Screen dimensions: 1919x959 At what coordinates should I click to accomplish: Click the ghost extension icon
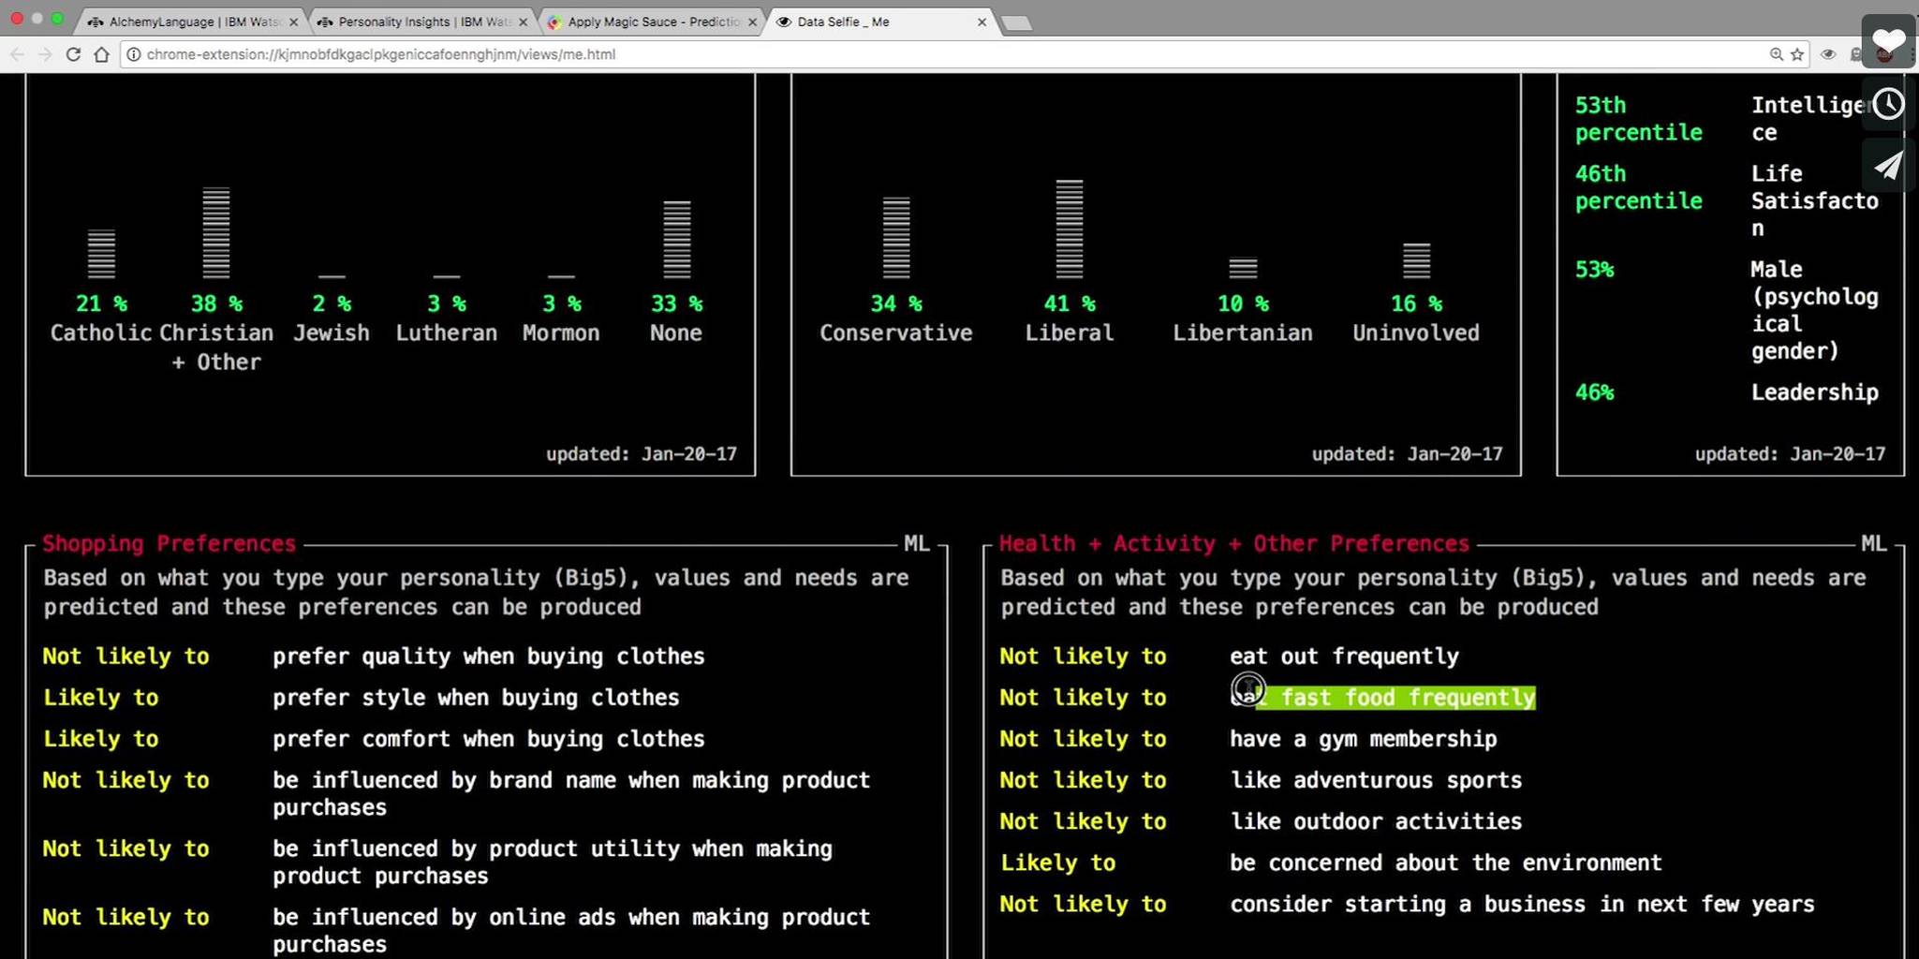[1855, 54]
